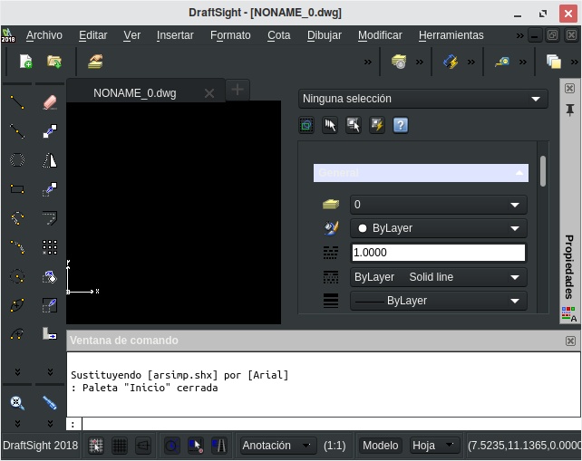
Task: Create a new drawing with New icon
Action: 25,62
